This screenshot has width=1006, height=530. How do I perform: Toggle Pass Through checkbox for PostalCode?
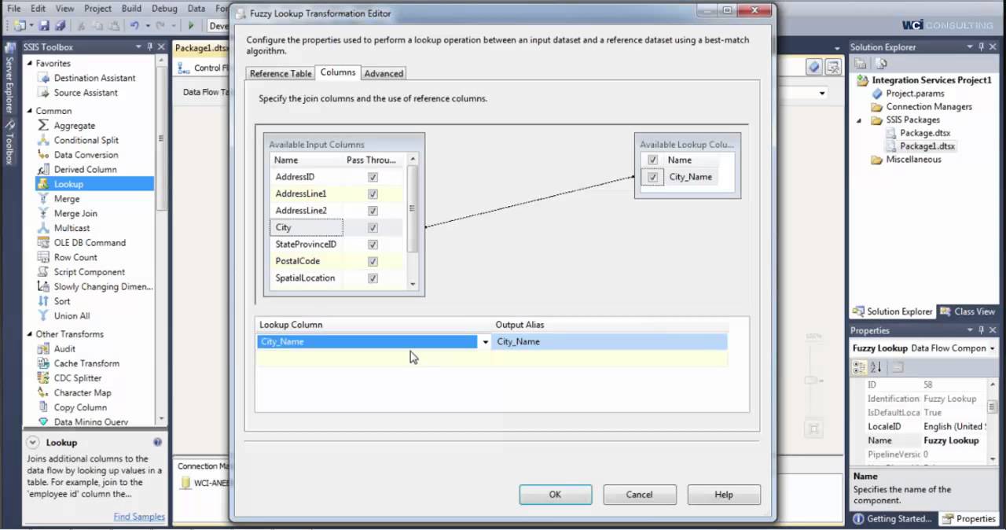tap(373, 261)
